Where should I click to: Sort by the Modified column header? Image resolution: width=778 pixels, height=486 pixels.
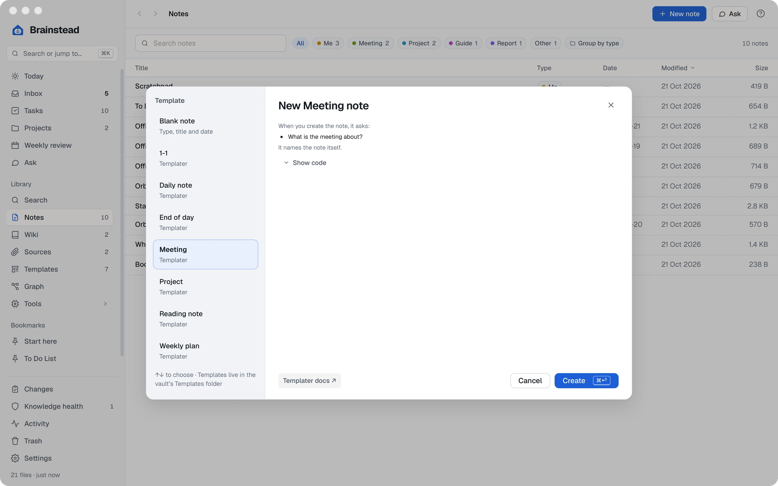678,68
